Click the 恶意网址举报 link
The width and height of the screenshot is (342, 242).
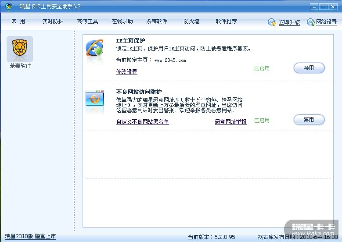[231, 122]
